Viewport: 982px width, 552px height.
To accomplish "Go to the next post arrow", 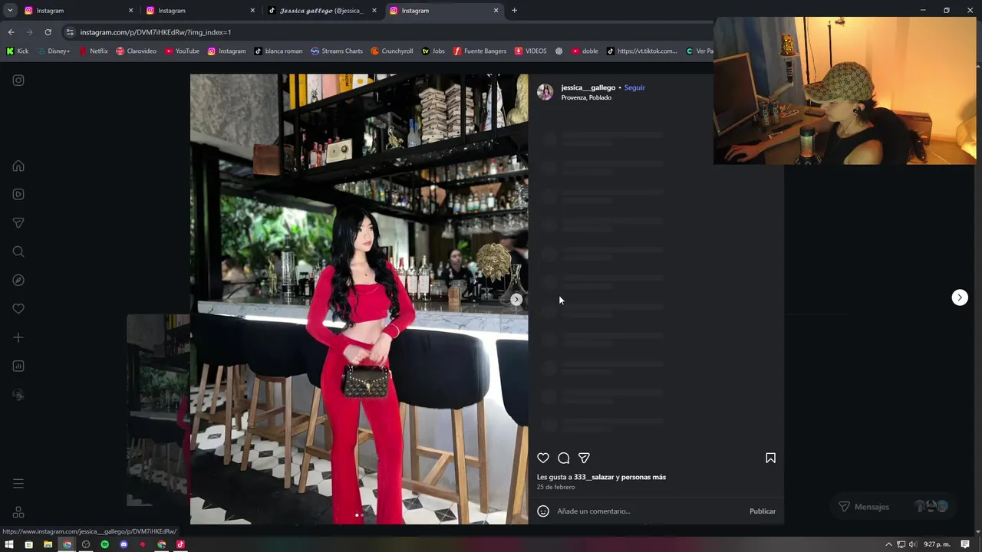I will click(960, 297).
